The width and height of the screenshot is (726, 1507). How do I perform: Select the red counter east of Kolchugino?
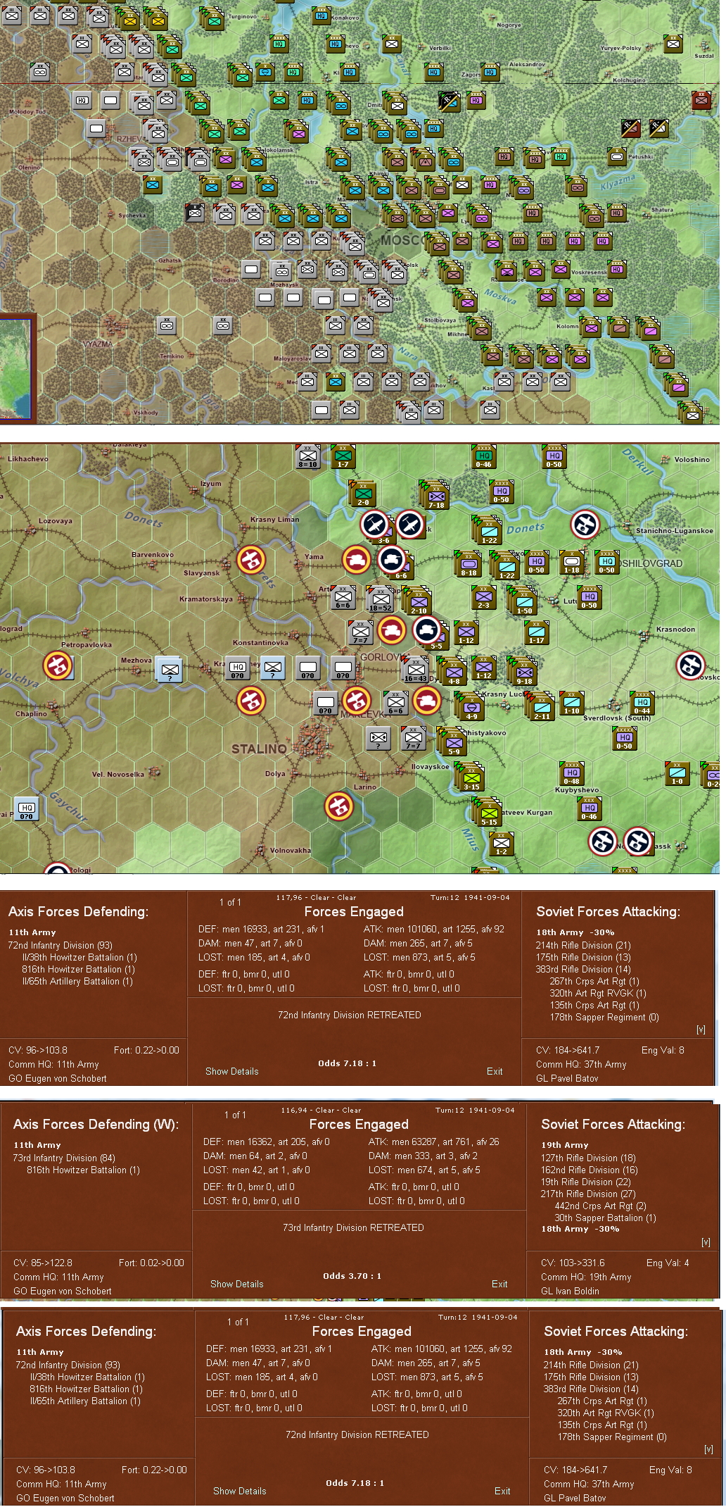click(x=701, y=101)
